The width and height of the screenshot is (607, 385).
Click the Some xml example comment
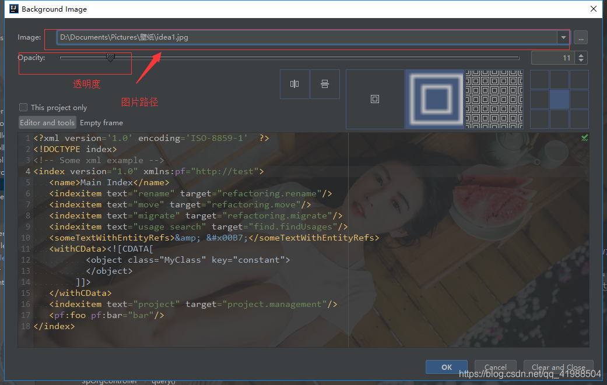[99, 160]
